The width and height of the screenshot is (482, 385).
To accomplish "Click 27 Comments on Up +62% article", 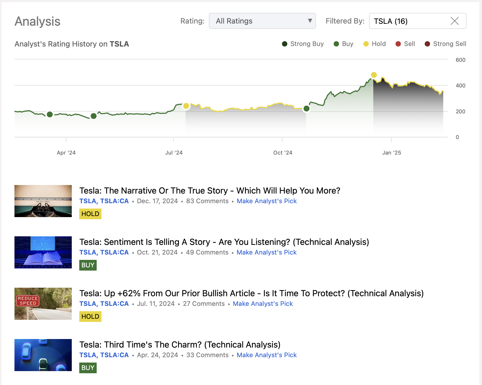I will 204,304.
